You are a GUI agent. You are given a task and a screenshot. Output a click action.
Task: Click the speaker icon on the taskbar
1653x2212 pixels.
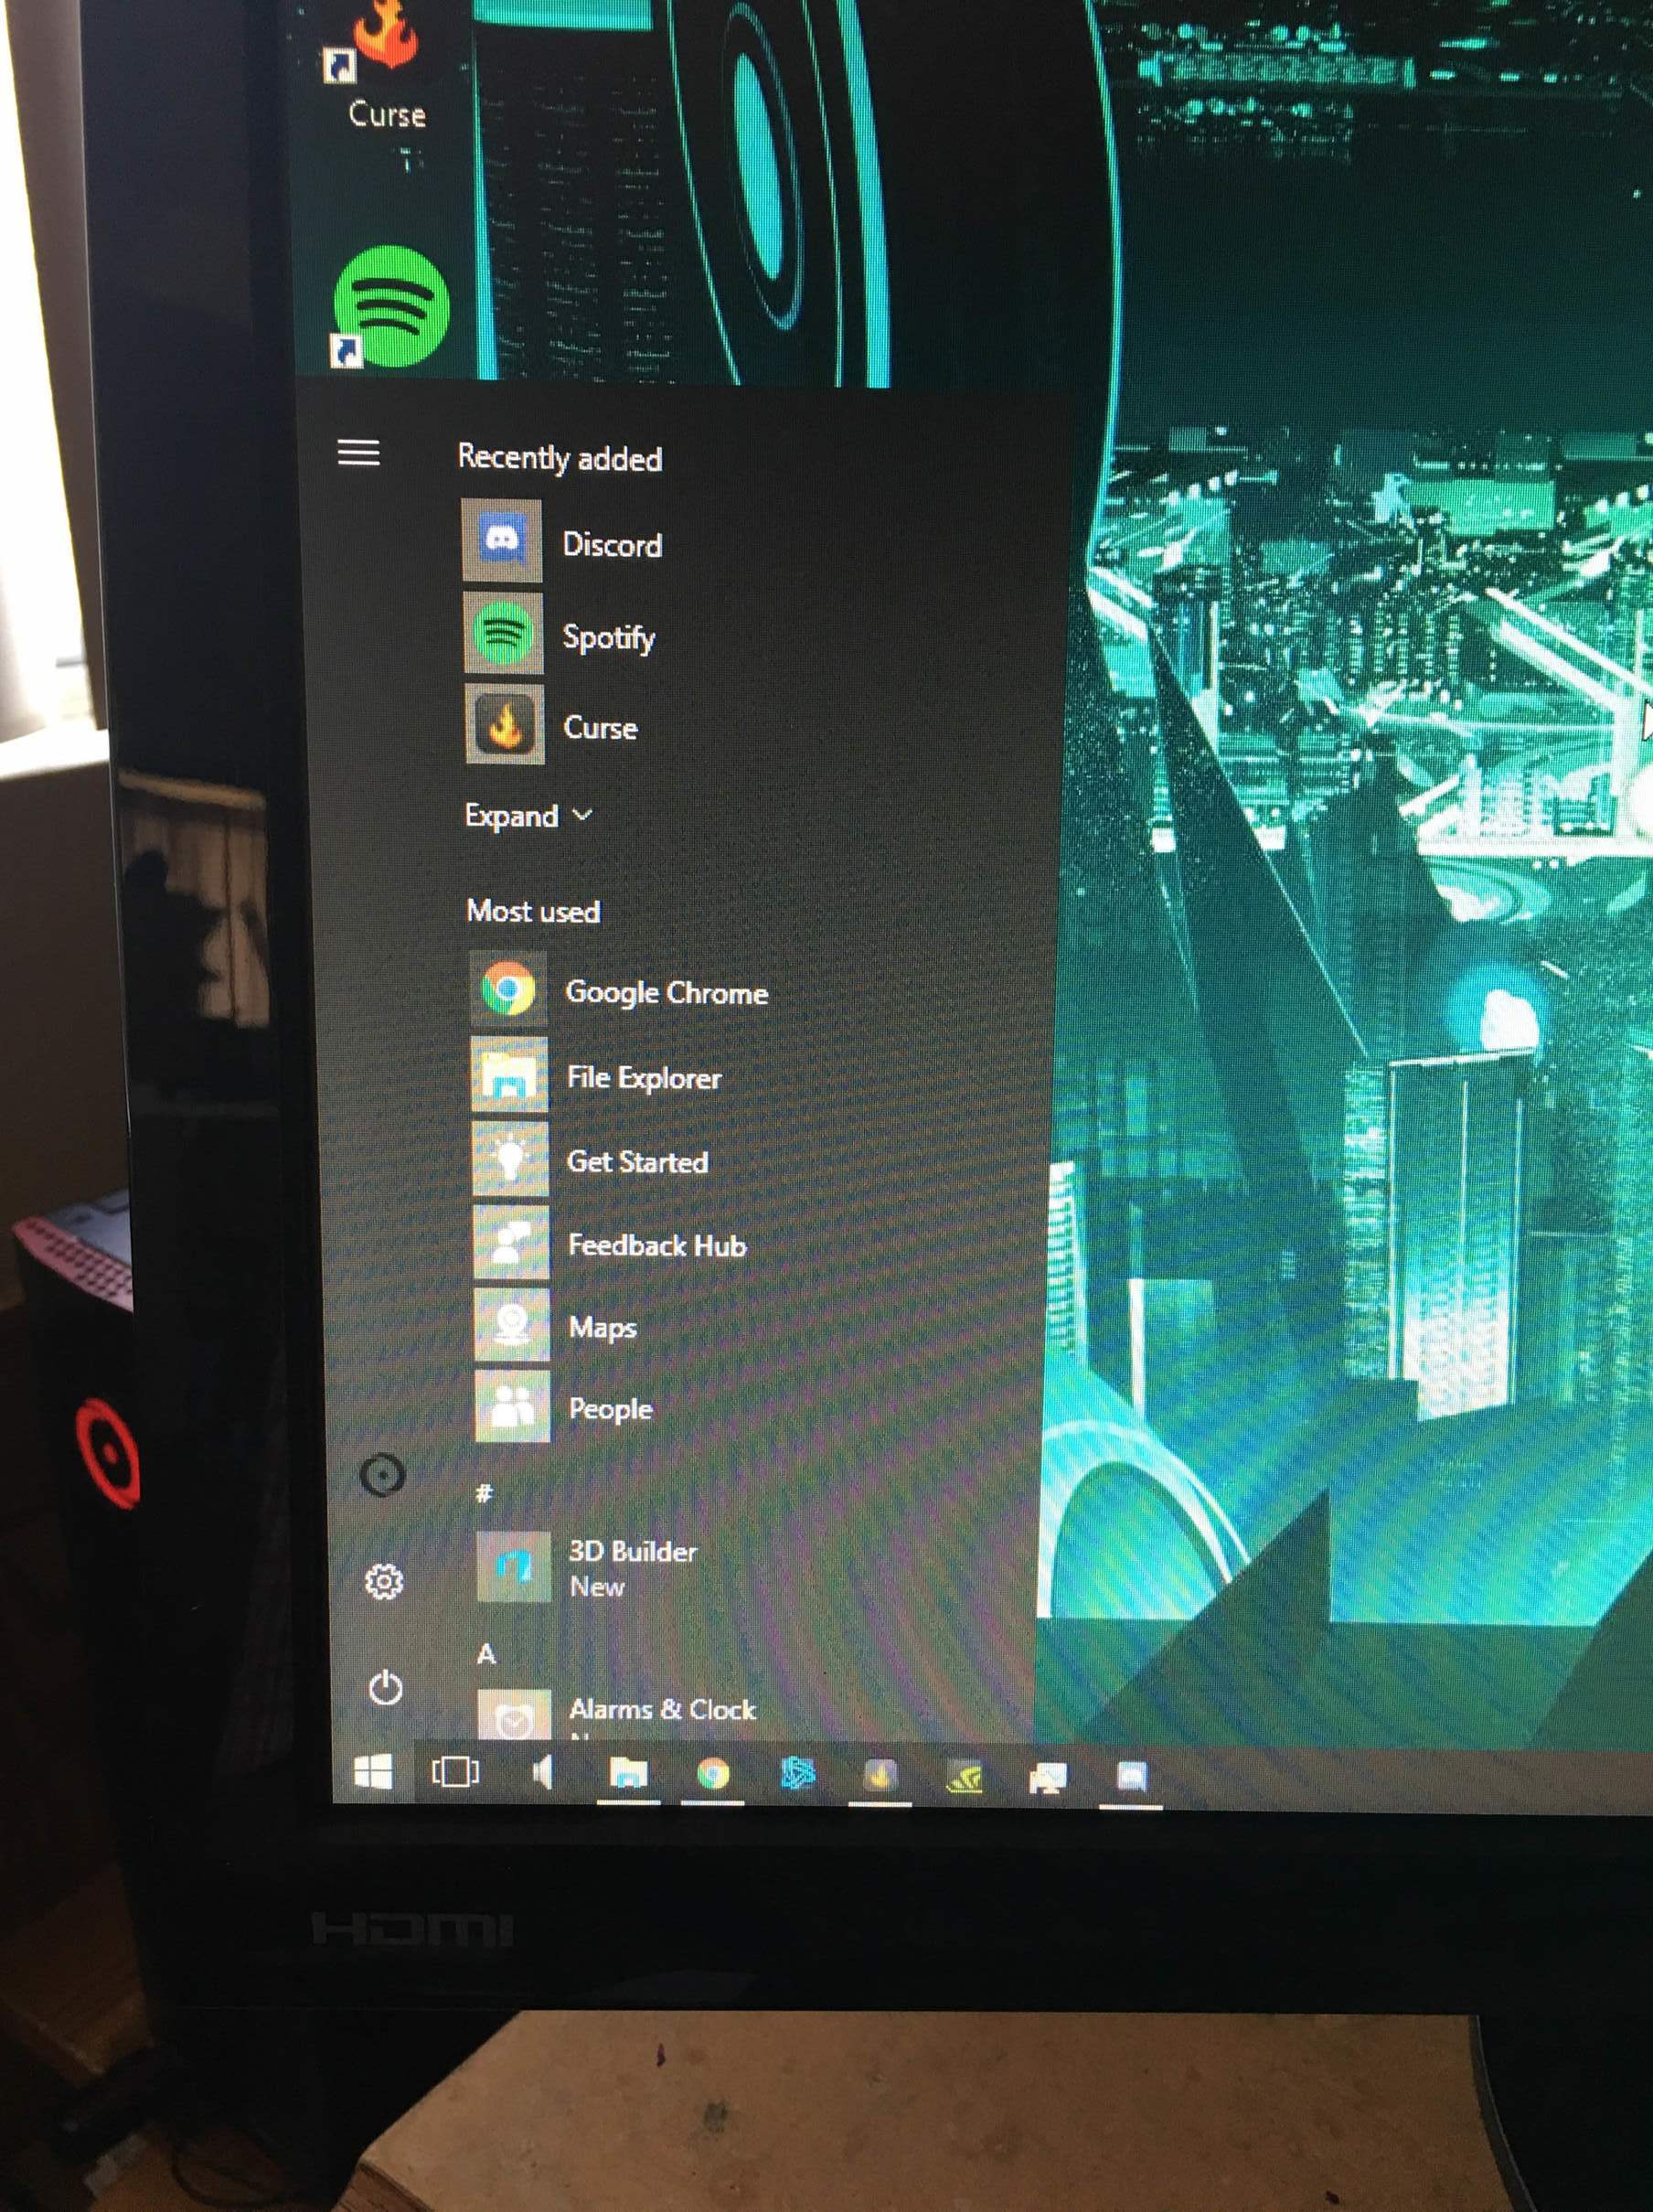[x=542, y=1774]
